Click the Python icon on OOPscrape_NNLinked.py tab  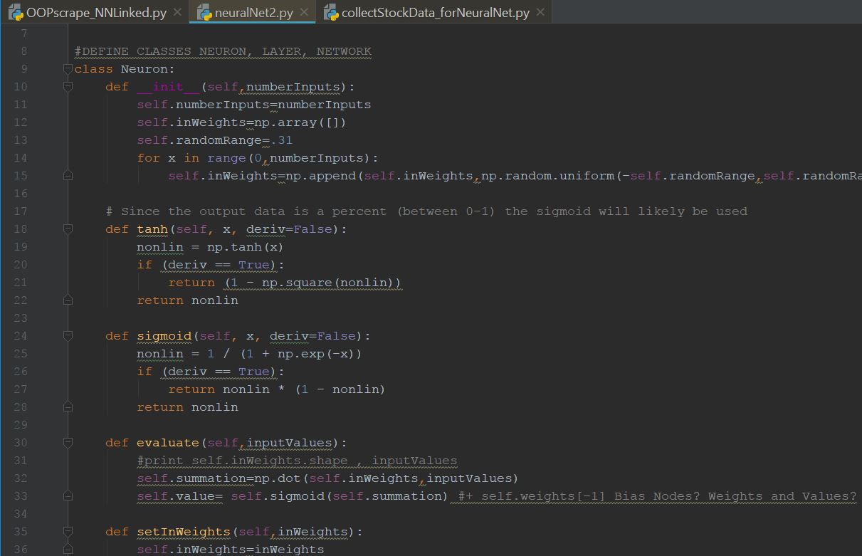coord(16,12)
